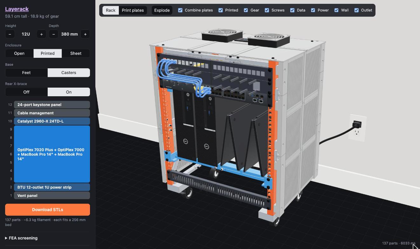Toggle Combine plates checkbox
This screenshot has width=420, height=249.
point(180,10)
